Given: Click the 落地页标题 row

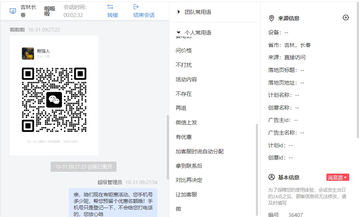Looking at the screenshot, I should 286,70.
